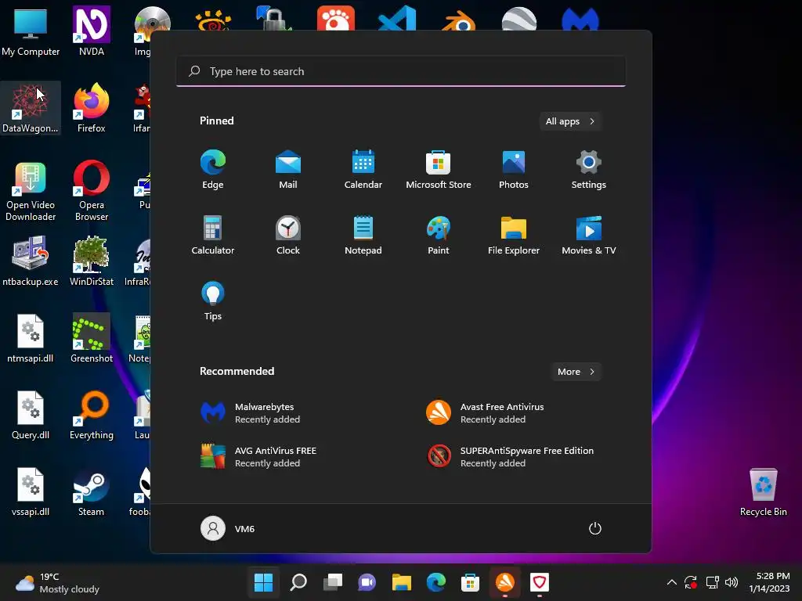Select ntbackup.exe on the desktop
Image resolution: width=802 pixels, height=601 pixels.
31,261
